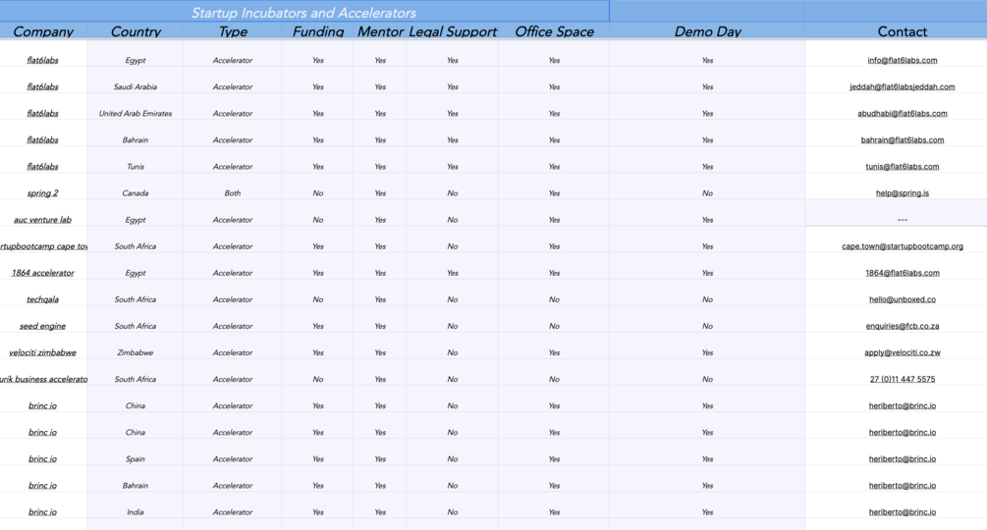Click the tunis@flat6labs.com email link
This screenshot has width=987, height=530.
pyautogui.click(x=902, y=167)
